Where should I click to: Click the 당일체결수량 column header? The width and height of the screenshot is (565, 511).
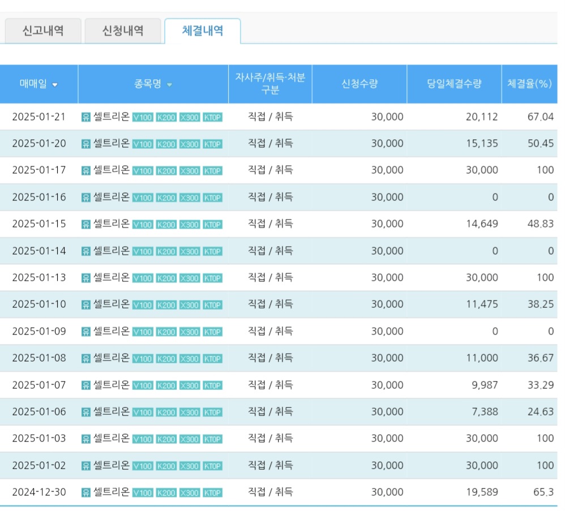coord(454,84)
